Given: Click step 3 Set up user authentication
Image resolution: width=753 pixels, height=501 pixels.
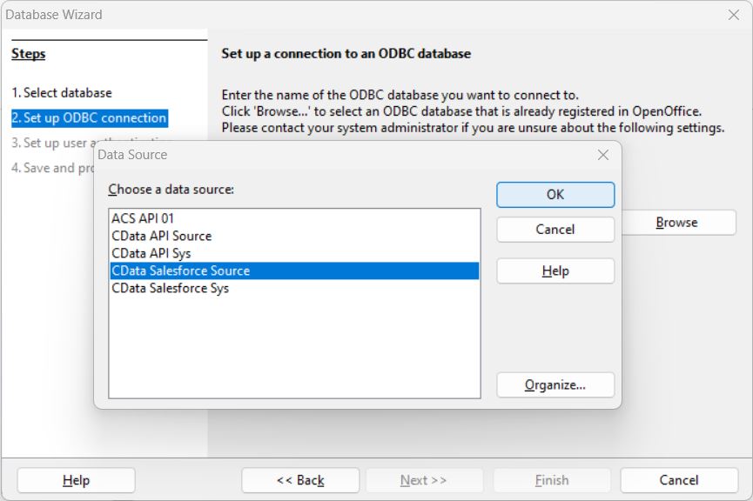Looking at the screenshot, I should (x=52, y=143).
